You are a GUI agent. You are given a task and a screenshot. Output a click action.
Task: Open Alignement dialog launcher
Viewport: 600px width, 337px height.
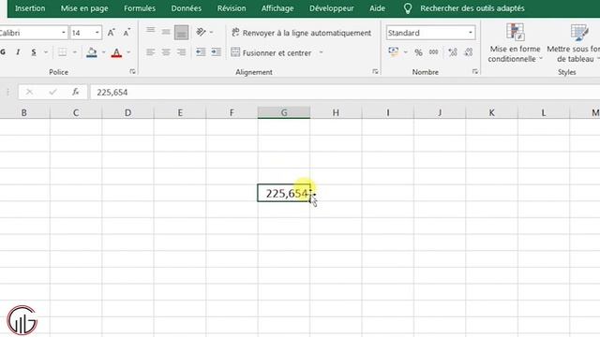pyautogui.click(x=375, y=71)
